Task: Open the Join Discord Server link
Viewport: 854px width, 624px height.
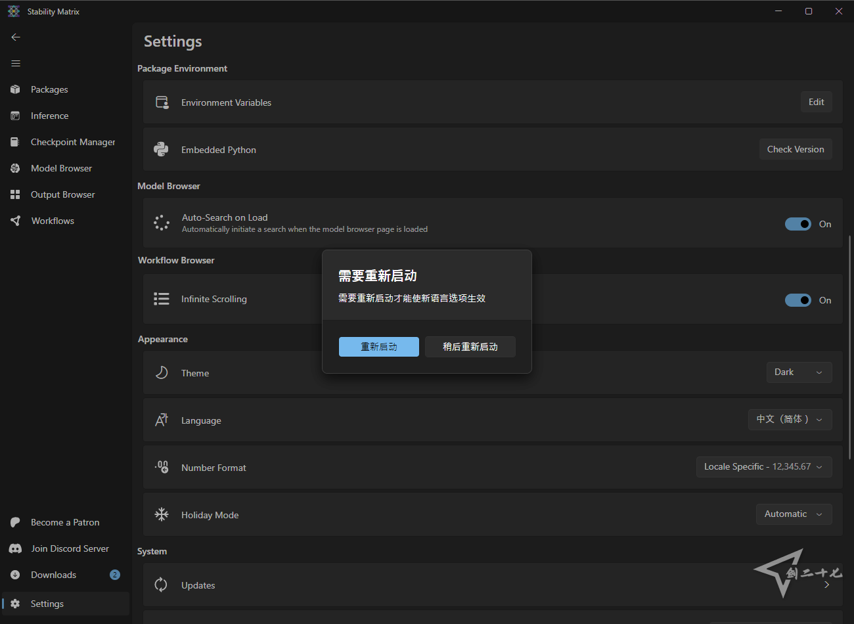Action: [x=64, y=548]
